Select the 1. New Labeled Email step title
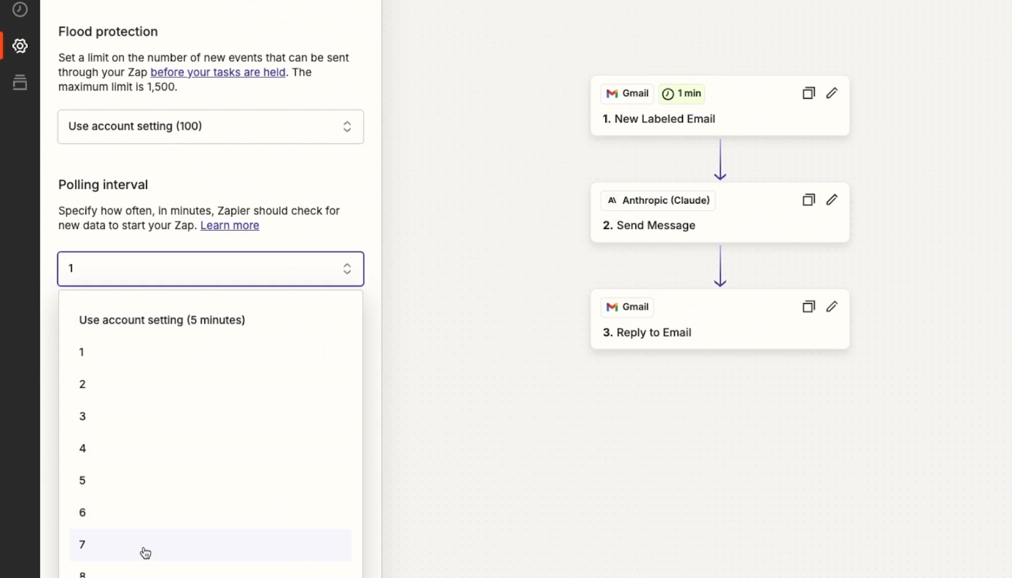1012x578 pixels. (658, 119)
